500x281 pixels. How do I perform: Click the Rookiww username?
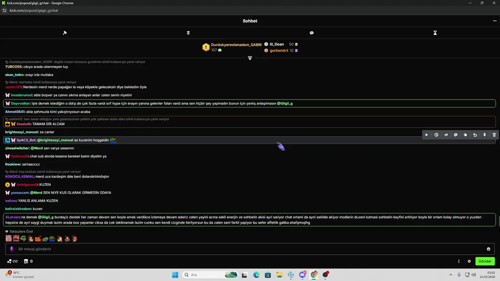coord(13,164)
